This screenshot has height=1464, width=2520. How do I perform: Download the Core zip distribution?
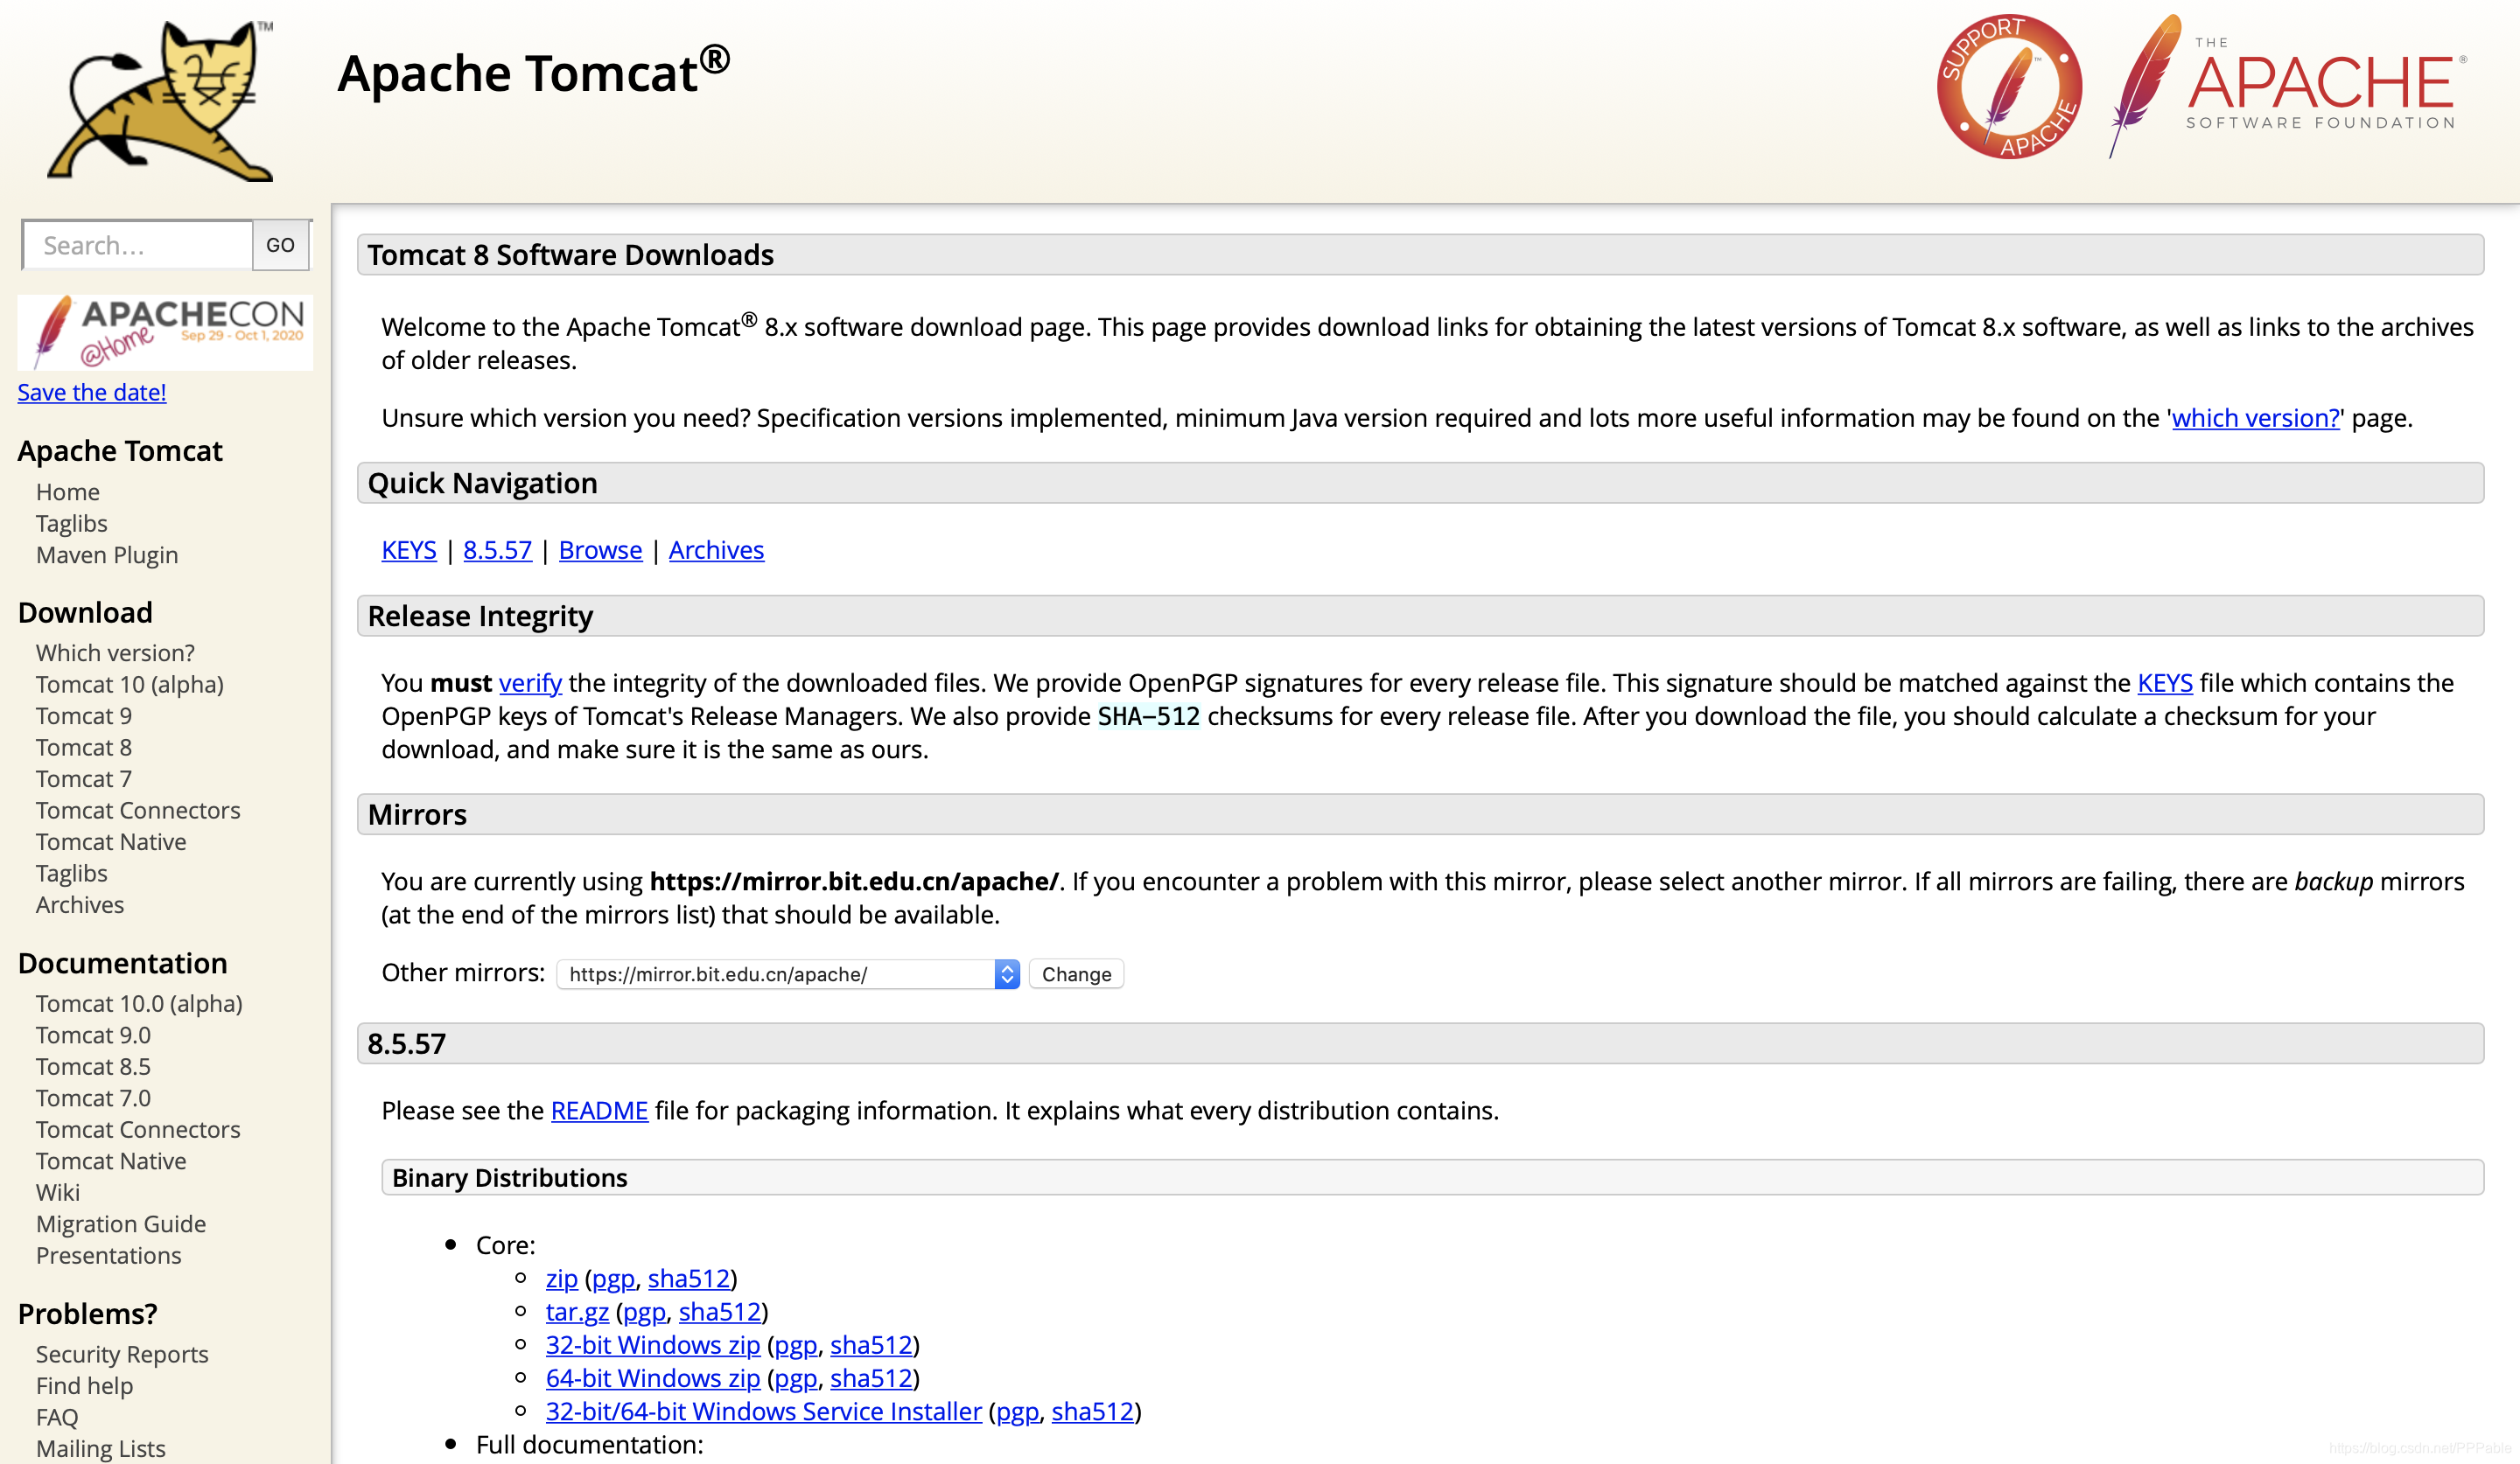pos(561,1278)
